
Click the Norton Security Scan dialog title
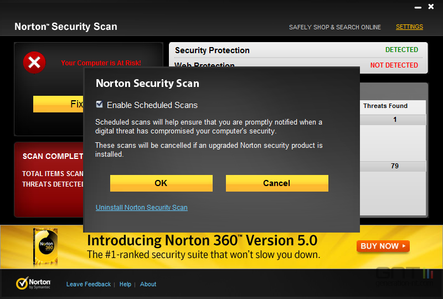(x=147, y=84)
